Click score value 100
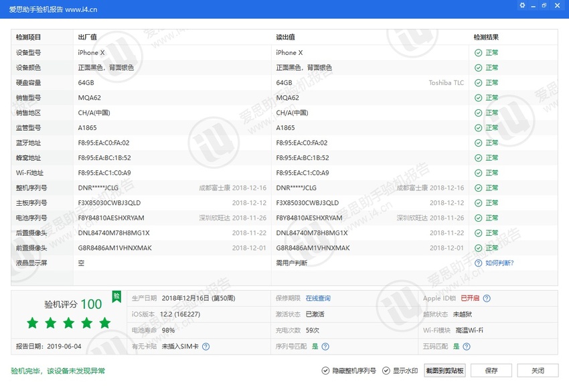The width and height of the screenshot is (569, 388). click(x=91, y=304)
